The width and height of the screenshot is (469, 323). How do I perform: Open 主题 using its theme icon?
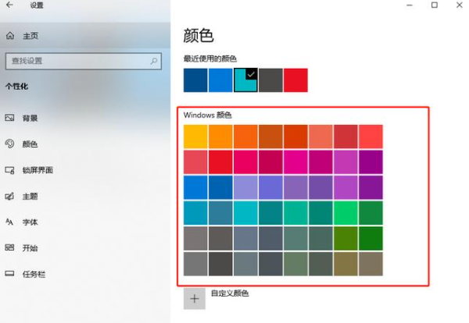click(x=10, y=196)
